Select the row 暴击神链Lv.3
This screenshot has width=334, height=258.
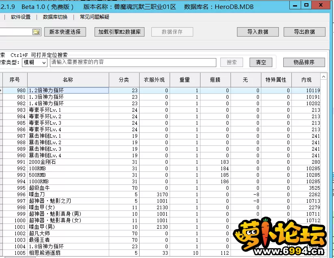tap(161, 149)
